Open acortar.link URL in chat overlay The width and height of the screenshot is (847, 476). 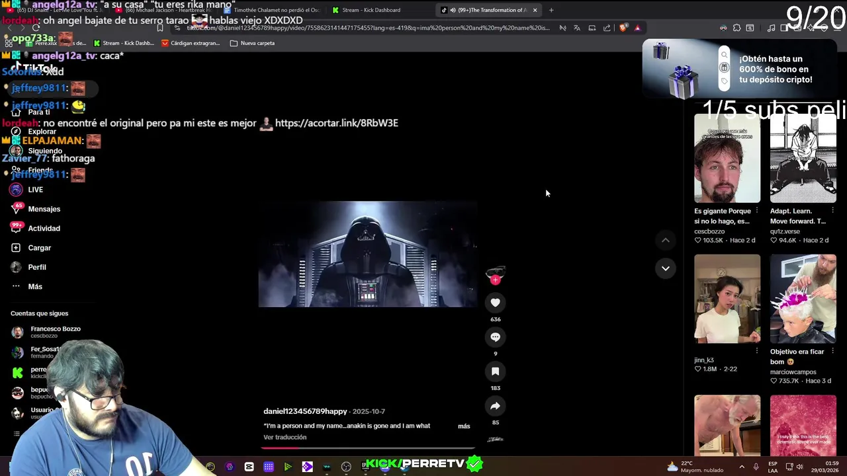[x=336, y=123]
